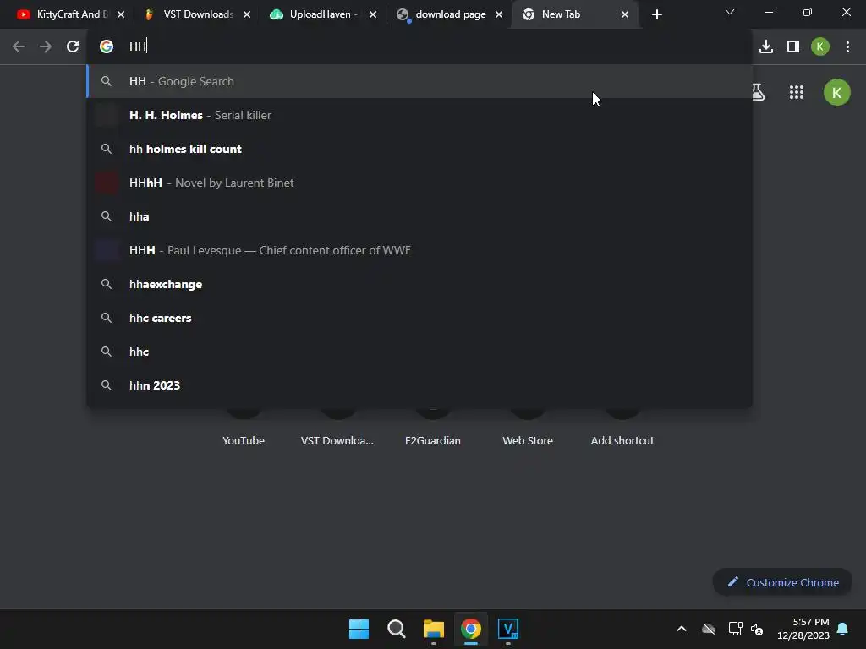Go back with the back arrow
This screenshot has width=866, height=649.
[x=19, y=46]
